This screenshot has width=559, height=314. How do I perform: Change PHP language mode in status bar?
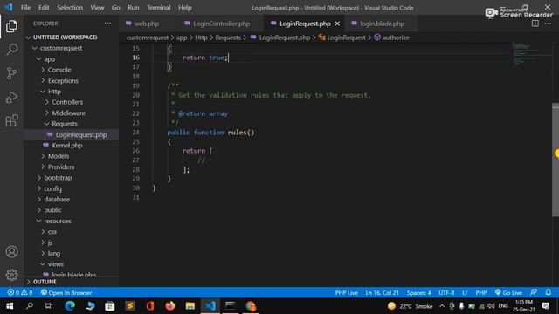tap(481, 293)
